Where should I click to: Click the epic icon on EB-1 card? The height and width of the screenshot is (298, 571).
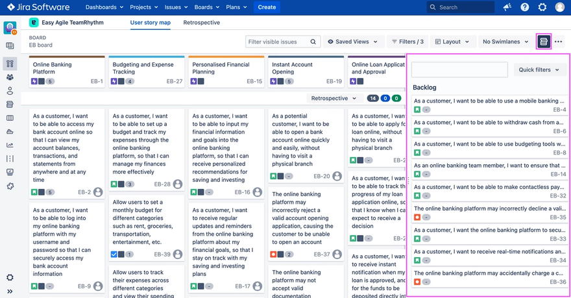[x=34, y=81]
